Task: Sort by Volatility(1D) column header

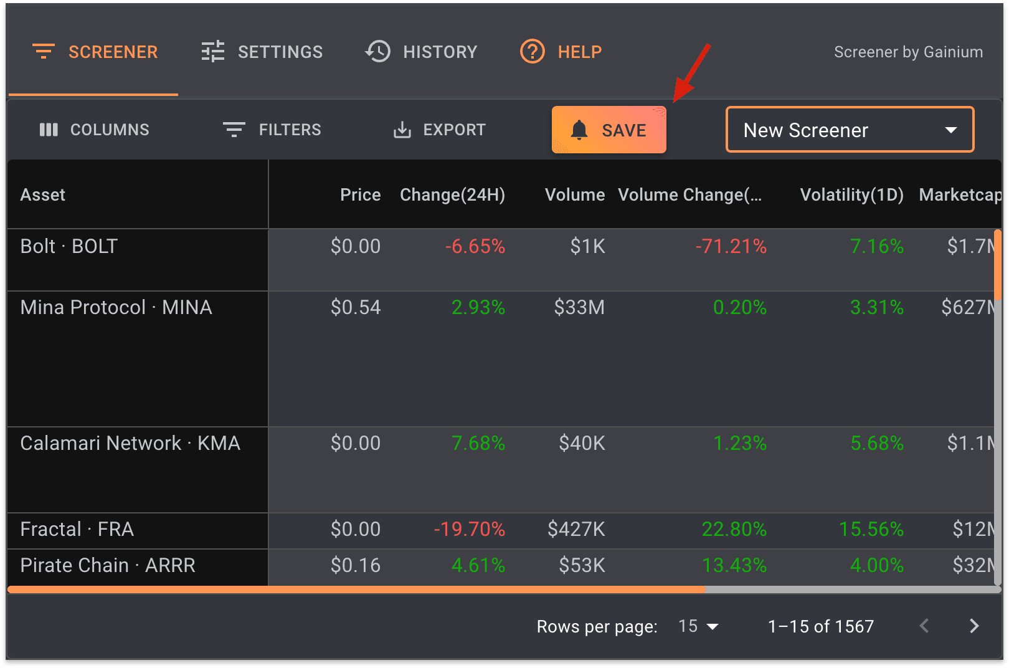Action: [851, 195]
